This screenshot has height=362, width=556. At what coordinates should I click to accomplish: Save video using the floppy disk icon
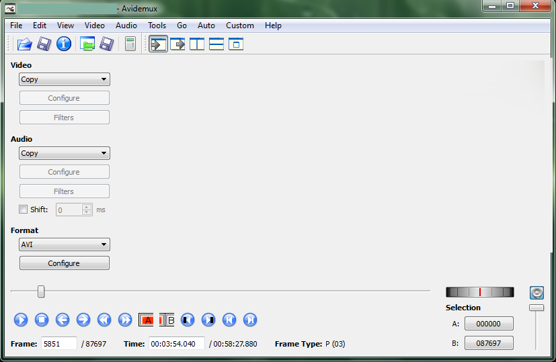(44, 44)
